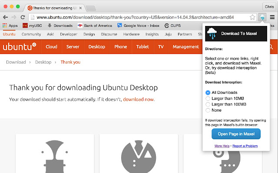Click Open Page in Maxel button

click(236, 134)
